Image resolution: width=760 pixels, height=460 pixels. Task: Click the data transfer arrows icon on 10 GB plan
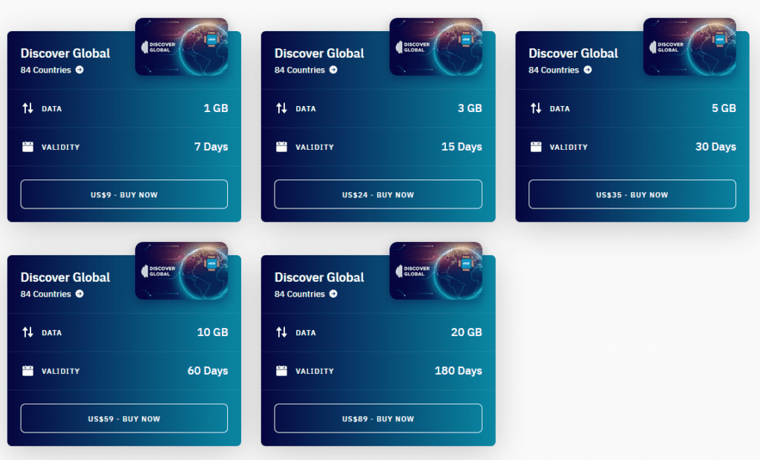click(x=27, y=332)
